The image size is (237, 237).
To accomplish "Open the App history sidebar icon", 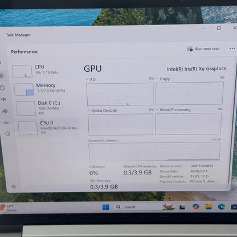I will pyautogui.click(x=2, y=88).
